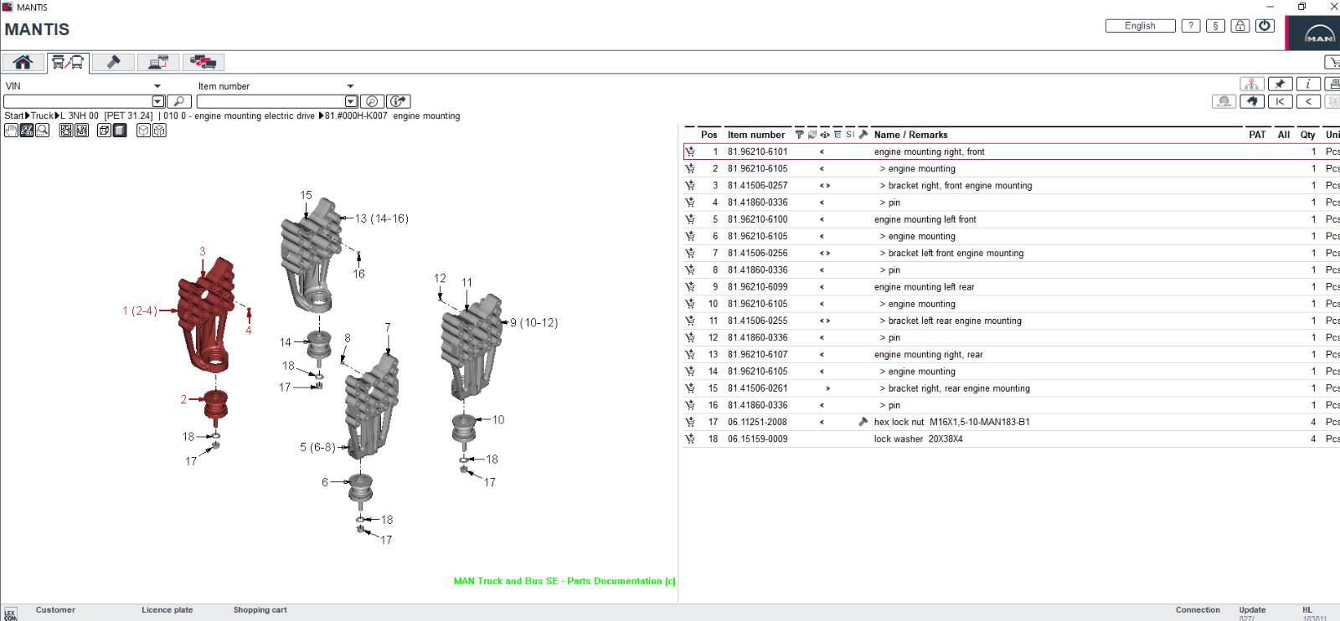This screenshot has width=1340, height=621.
Task: Click callout 9 (10-12) in the diagram
Action: (533, 322)
